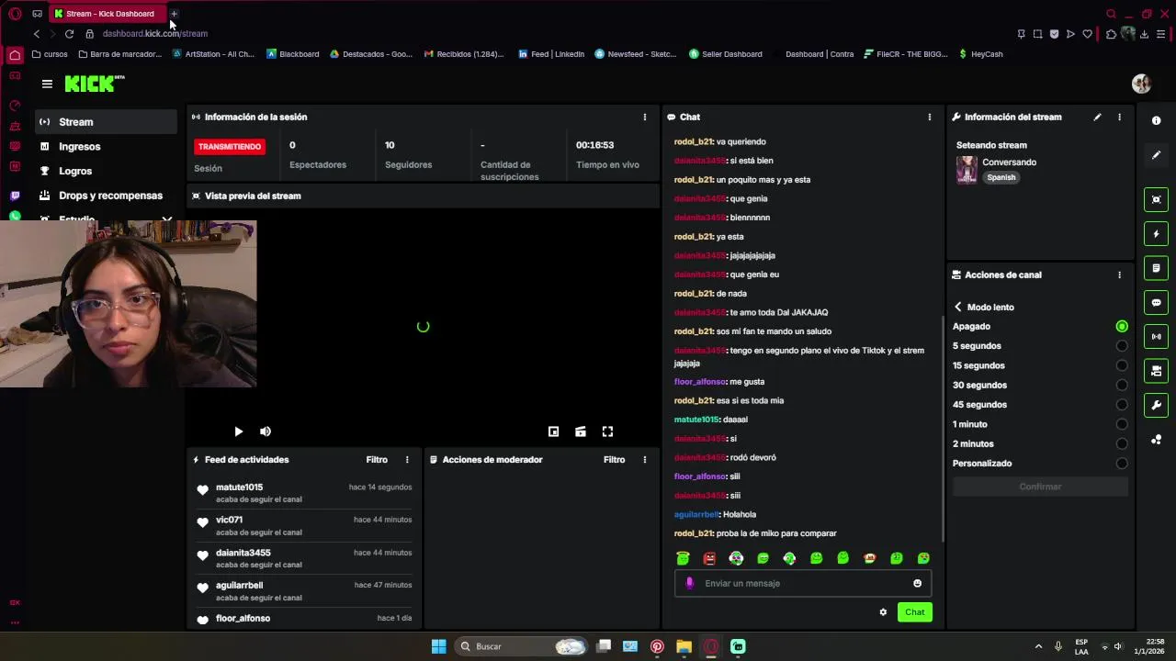Play the stream preview
This screenshot has width=1176, height=661.
pyautogui.click(x=238, y=431)
